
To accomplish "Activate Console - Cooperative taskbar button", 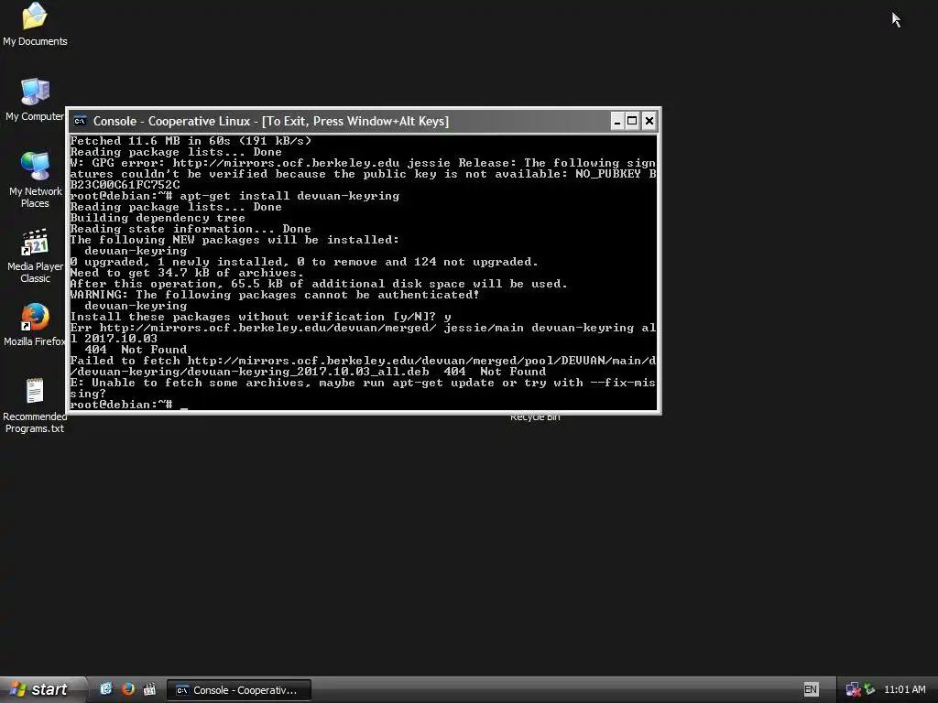I will click(239, 690).
